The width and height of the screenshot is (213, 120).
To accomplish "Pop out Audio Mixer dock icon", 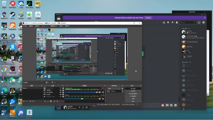I will (x=105, y=86).
